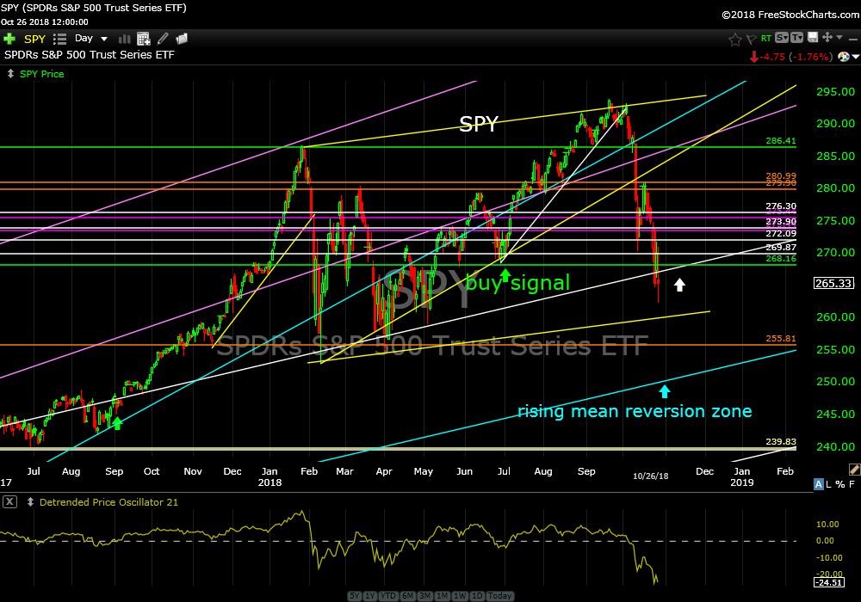
Task: Select the pencil drawing tool
Action: 162,39
